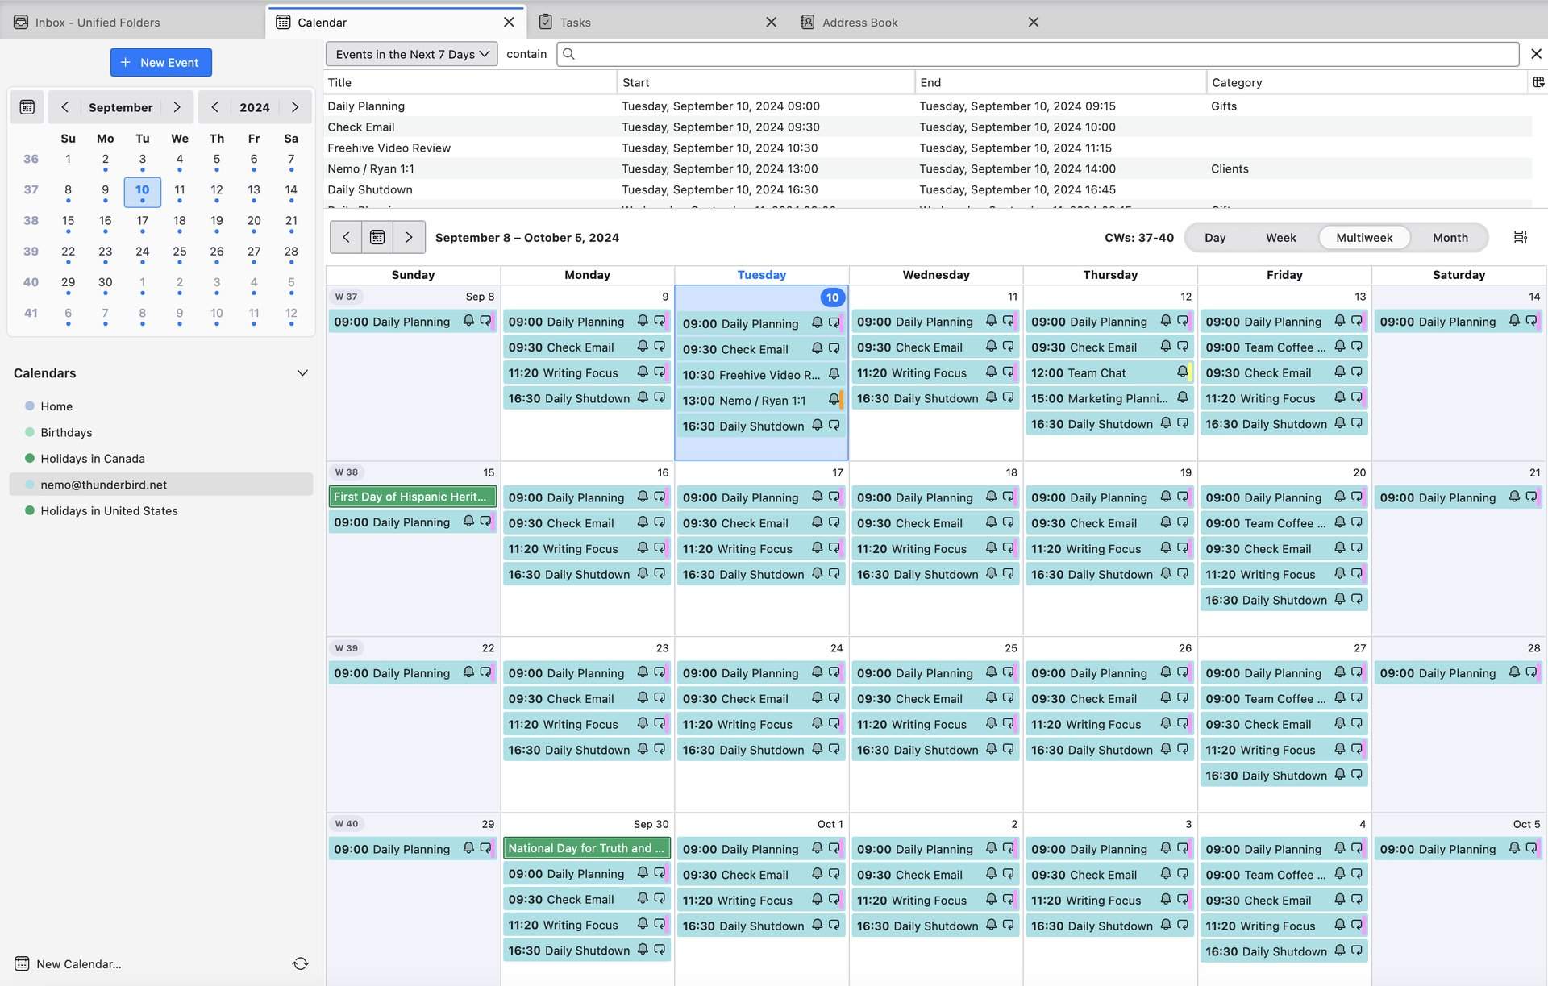Switch to the Inbox - Unified Folders tab
Screen dimensions: 1548x986
(132, 22)
